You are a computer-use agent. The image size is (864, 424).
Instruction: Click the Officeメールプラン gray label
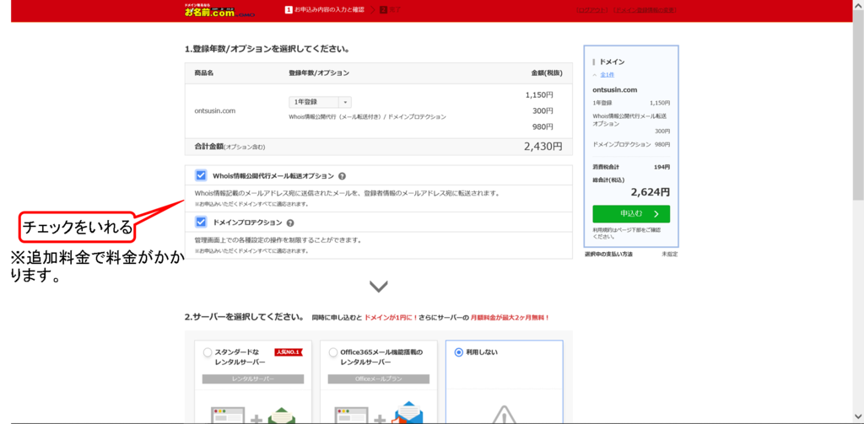[x=379, y=379]
